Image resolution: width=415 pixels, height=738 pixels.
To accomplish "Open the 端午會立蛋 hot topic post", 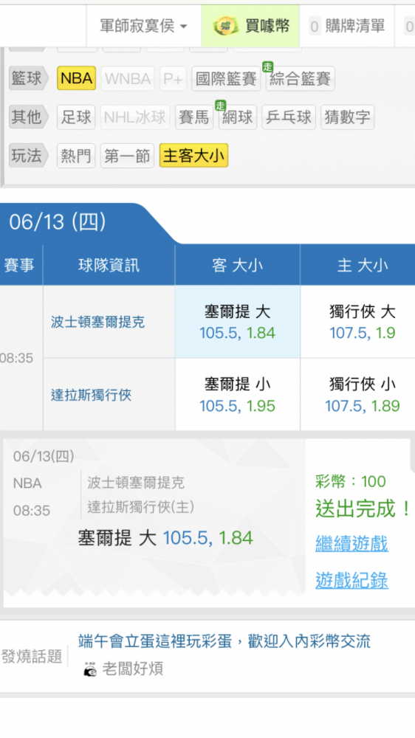I will [224, 641].
